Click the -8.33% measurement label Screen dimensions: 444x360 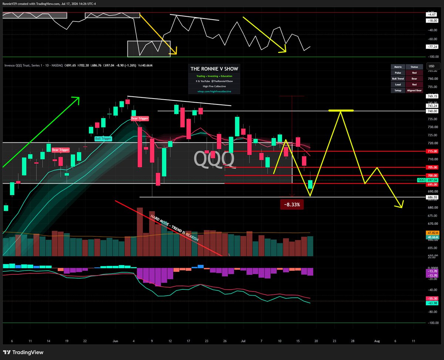(x=292, y=204)
